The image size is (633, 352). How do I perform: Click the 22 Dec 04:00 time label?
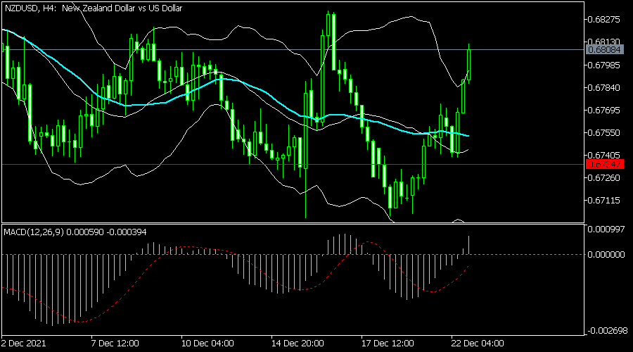click(x=478, y=344)
